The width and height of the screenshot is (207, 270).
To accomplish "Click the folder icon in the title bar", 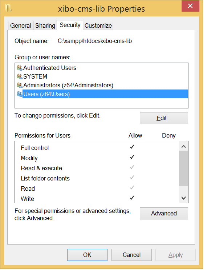I will pos(8,8).
